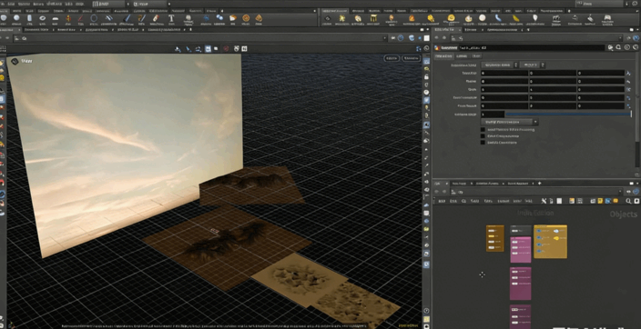Switch to the Misc parameter tab
This screenshot has width=641, height=329.
476,56
